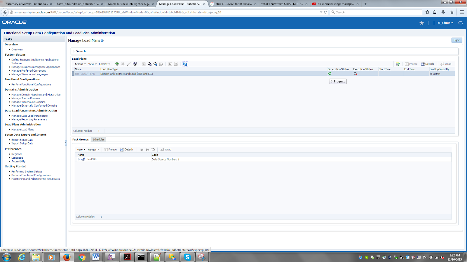The height and width of the screenshot is (262, 467).
Task: Click the green generation status icon in EBS_LOAD_PLAN row
Action: point(330,74)
